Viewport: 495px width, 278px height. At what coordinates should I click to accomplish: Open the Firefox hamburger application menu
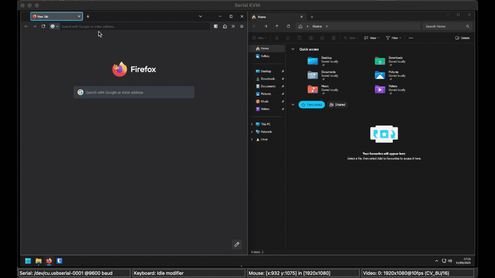242,27
